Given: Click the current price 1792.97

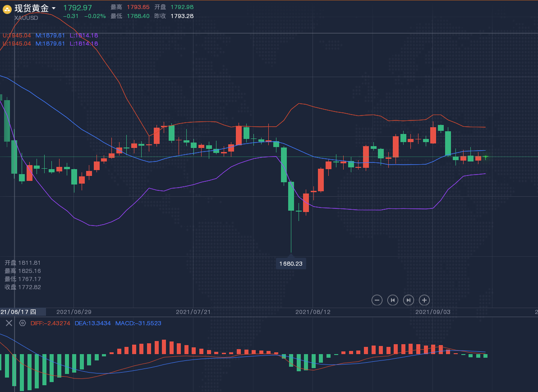Looking at the screenshot, I should coord(77,8).
